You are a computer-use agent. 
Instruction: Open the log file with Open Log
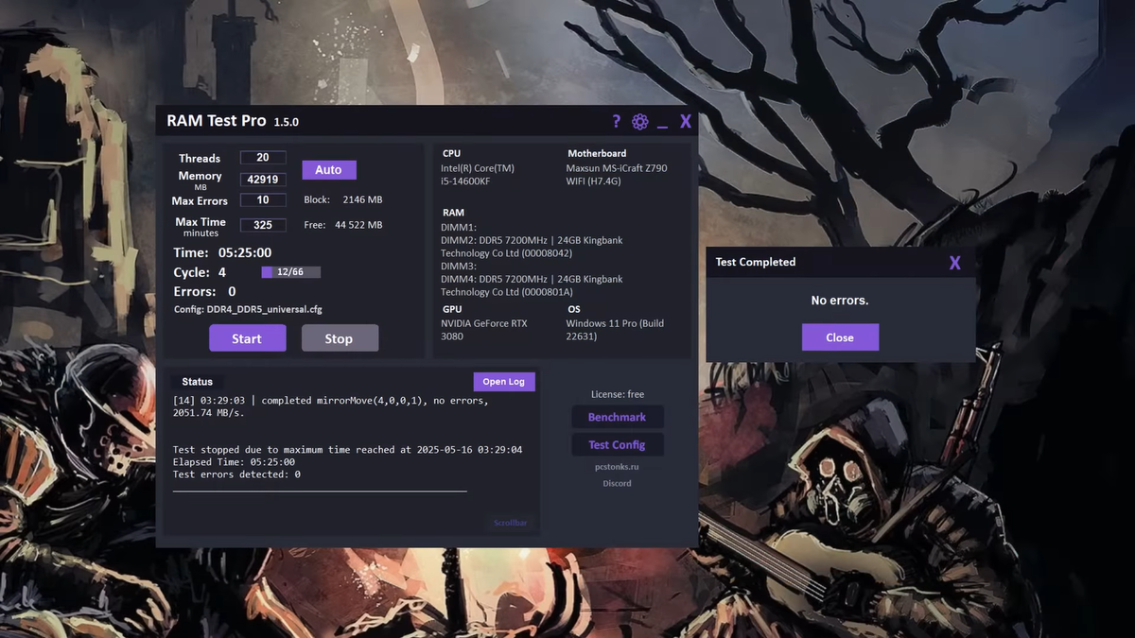pos(504,382)
